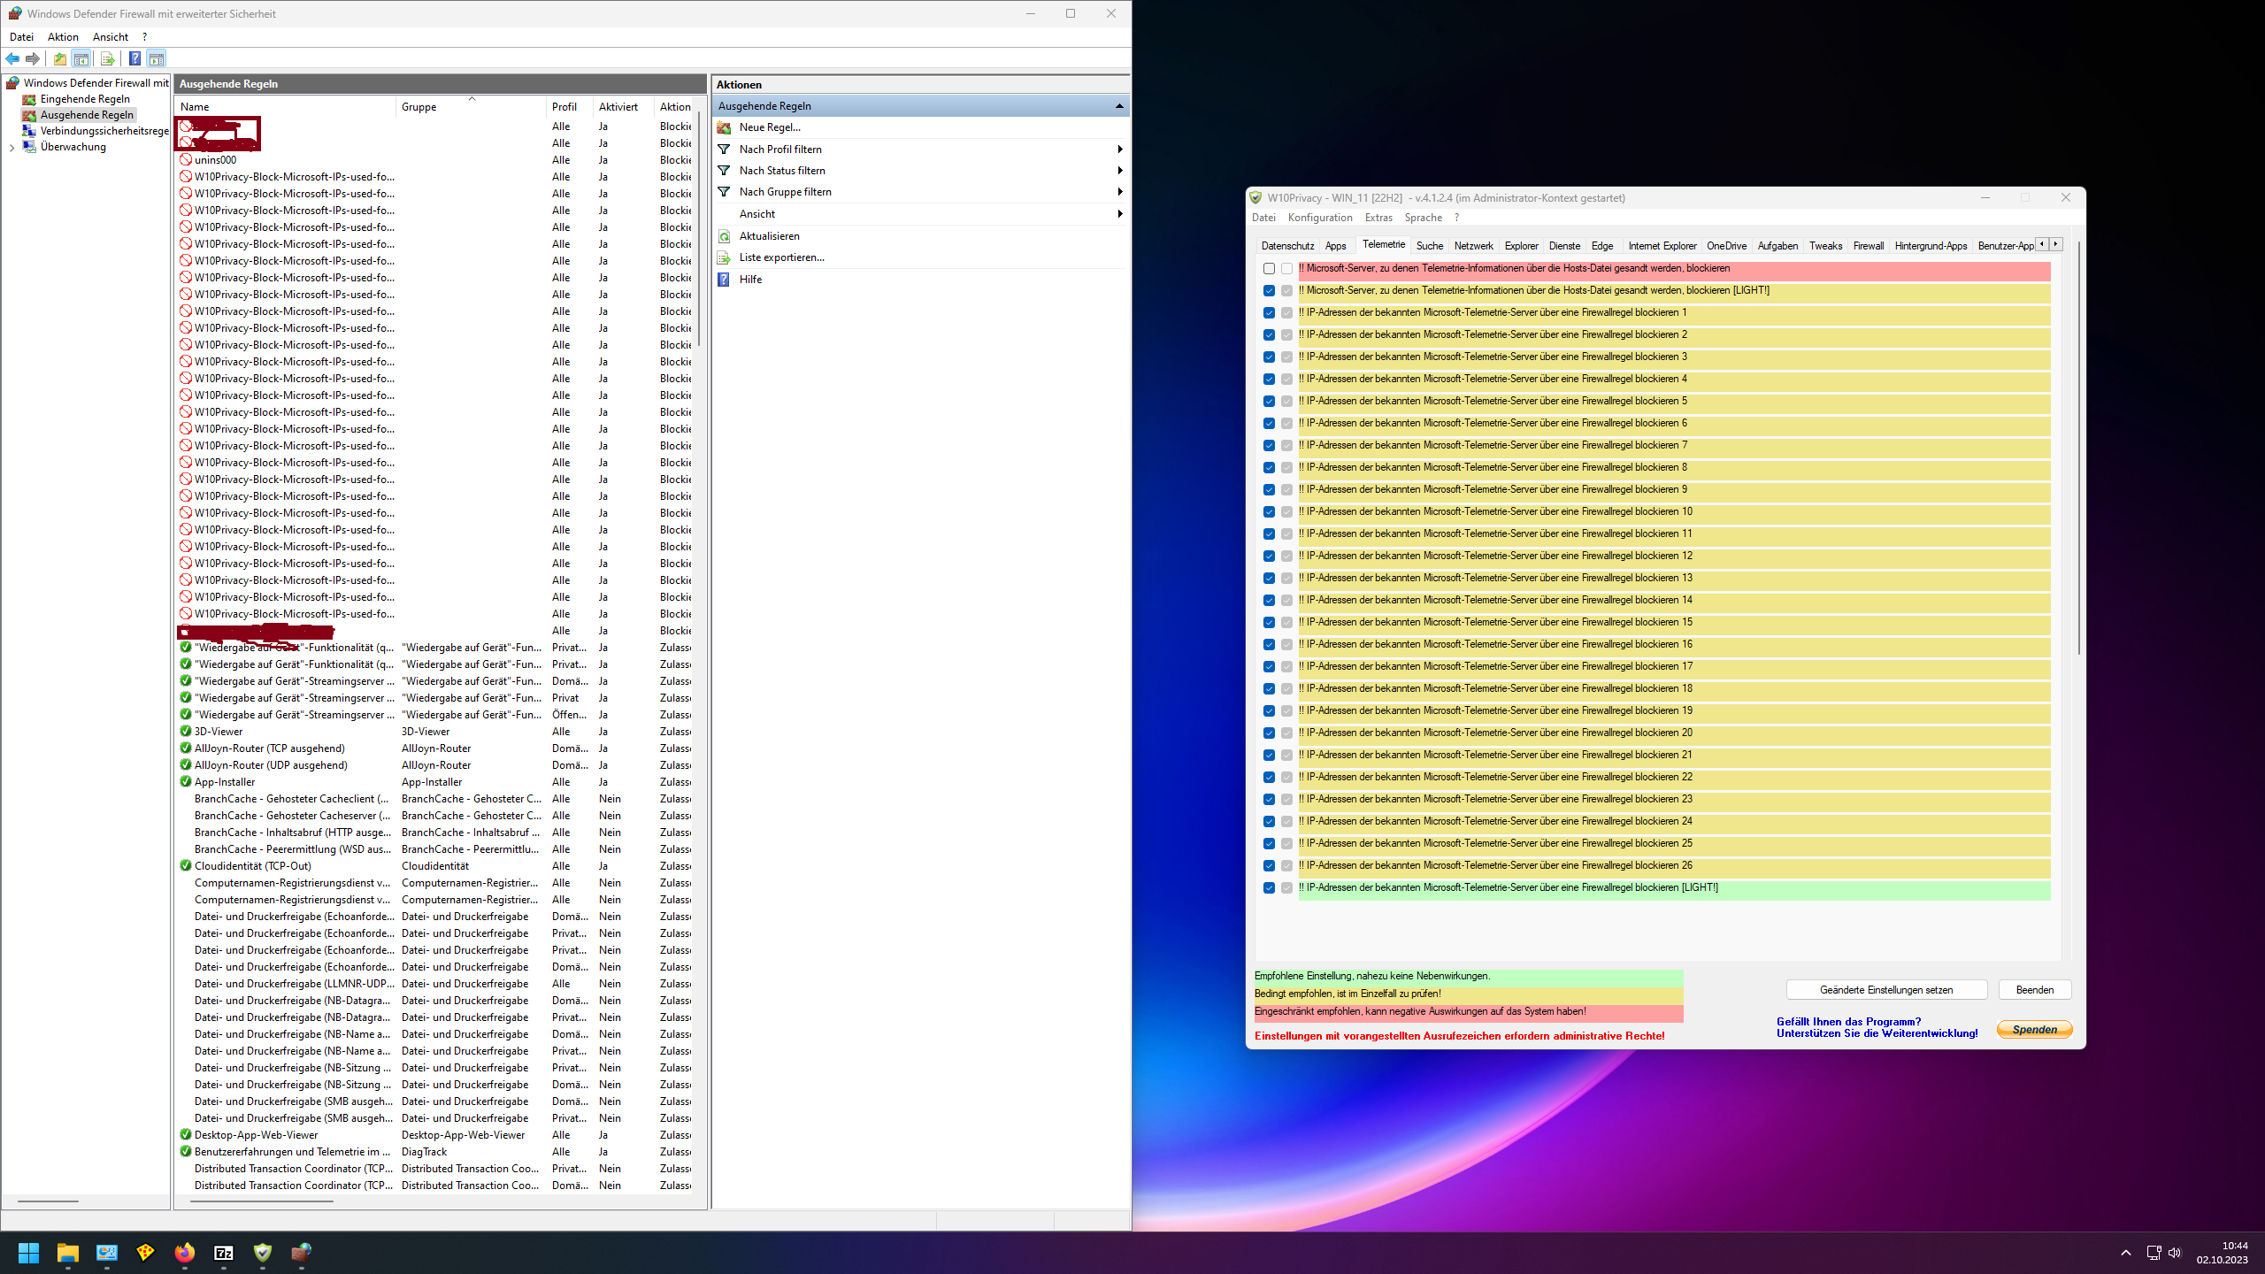Toggle blue checkbox for Firewallregel blockieren 20

1269,733
